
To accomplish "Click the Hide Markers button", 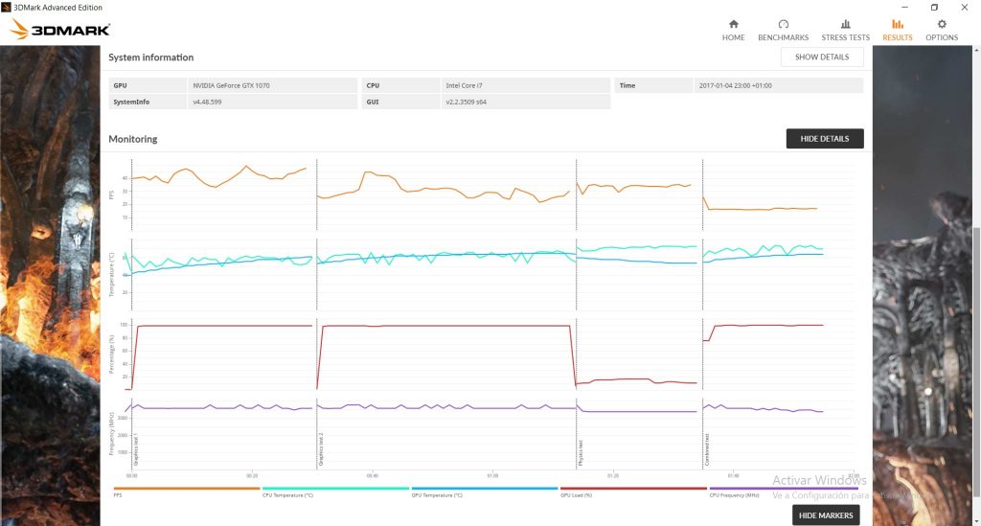I will coord(826,515).
